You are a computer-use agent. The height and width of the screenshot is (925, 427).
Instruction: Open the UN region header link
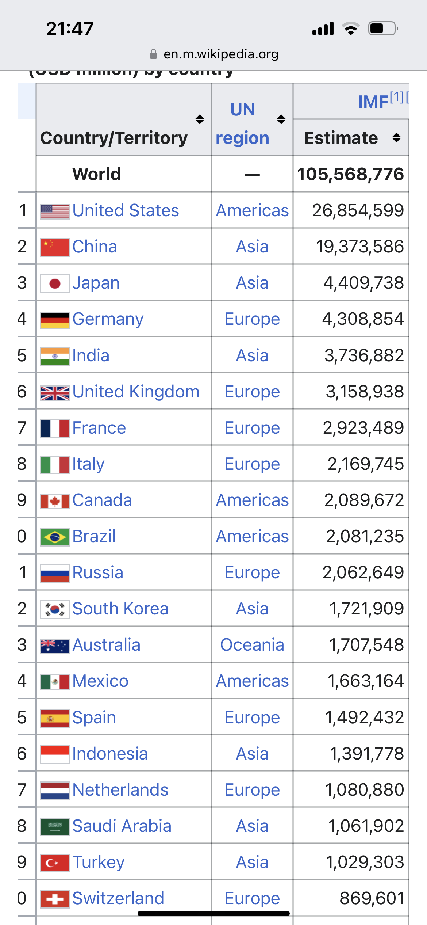click(x=242, y=123)
